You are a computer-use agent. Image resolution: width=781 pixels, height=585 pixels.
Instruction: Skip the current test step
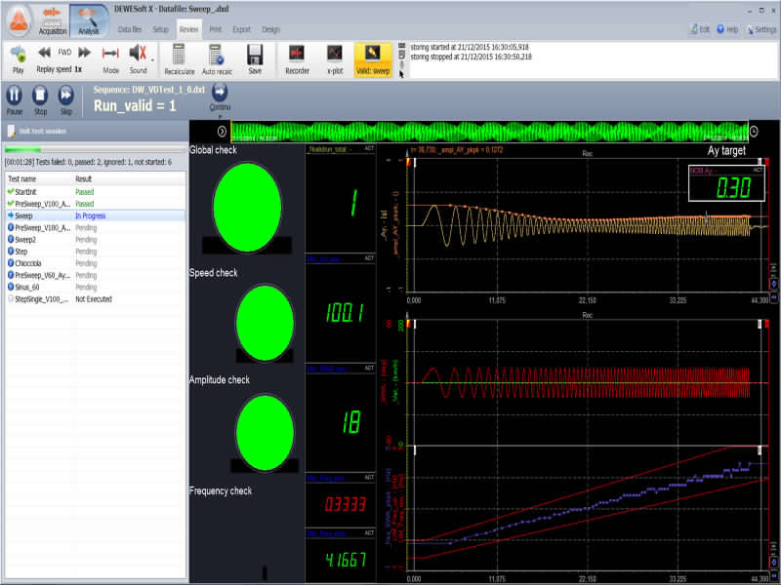65,97
